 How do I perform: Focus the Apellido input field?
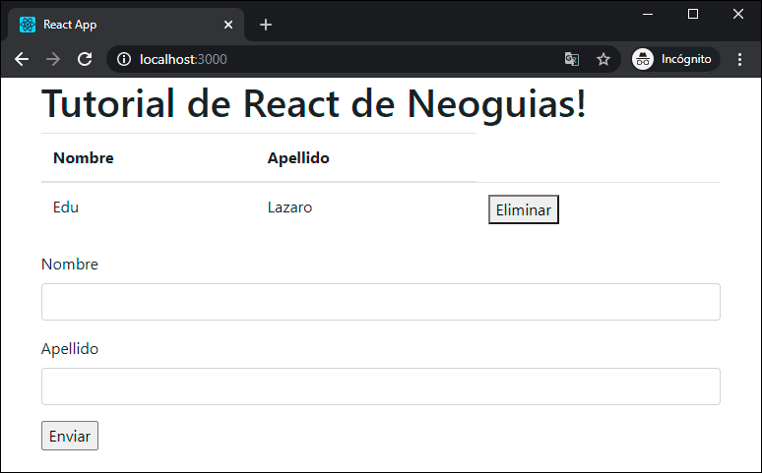[381, 386]
